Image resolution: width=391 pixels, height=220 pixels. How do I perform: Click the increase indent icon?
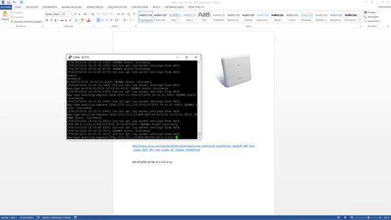(123, 14)
